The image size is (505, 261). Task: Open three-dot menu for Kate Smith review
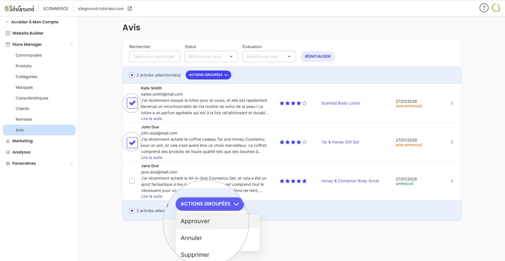[x=452, y=103]
